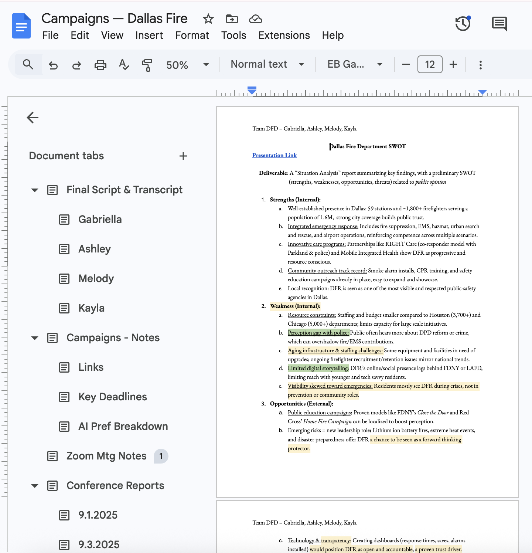Click the search menus magnifier icon
The image size is (532, 553).
(28, 65)
